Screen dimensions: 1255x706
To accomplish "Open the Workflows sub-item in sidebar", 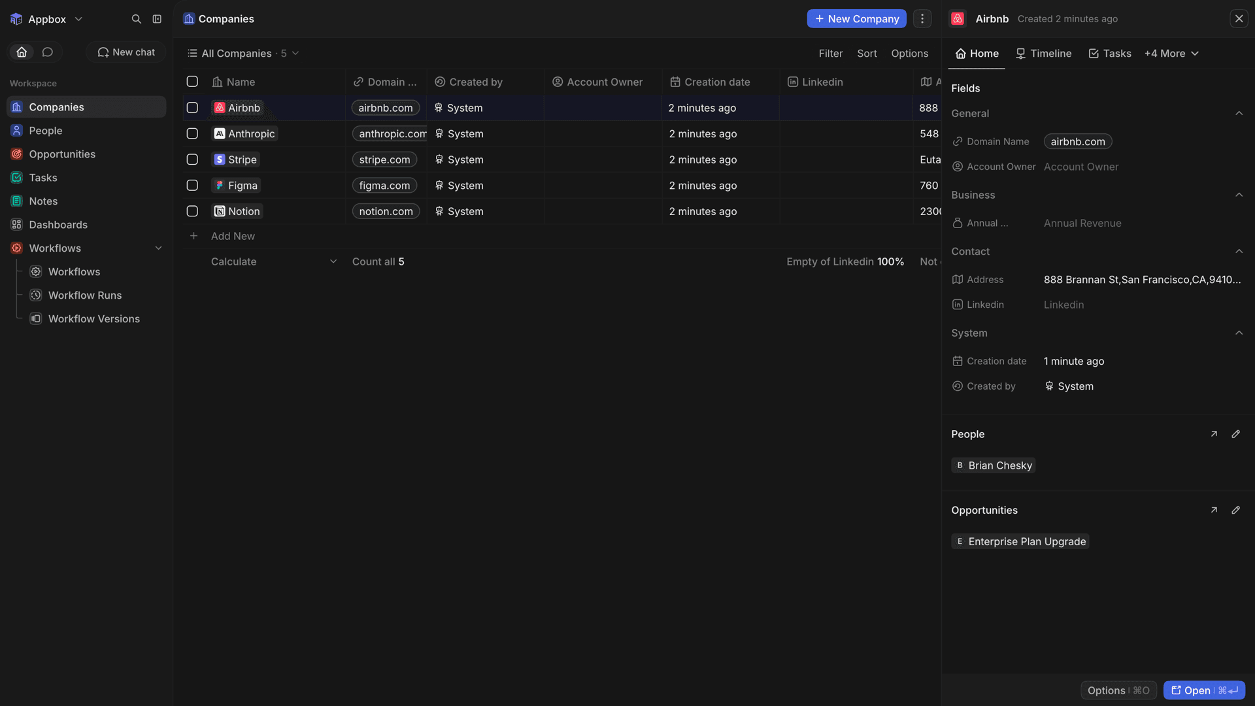I will [x=74, y=272].
